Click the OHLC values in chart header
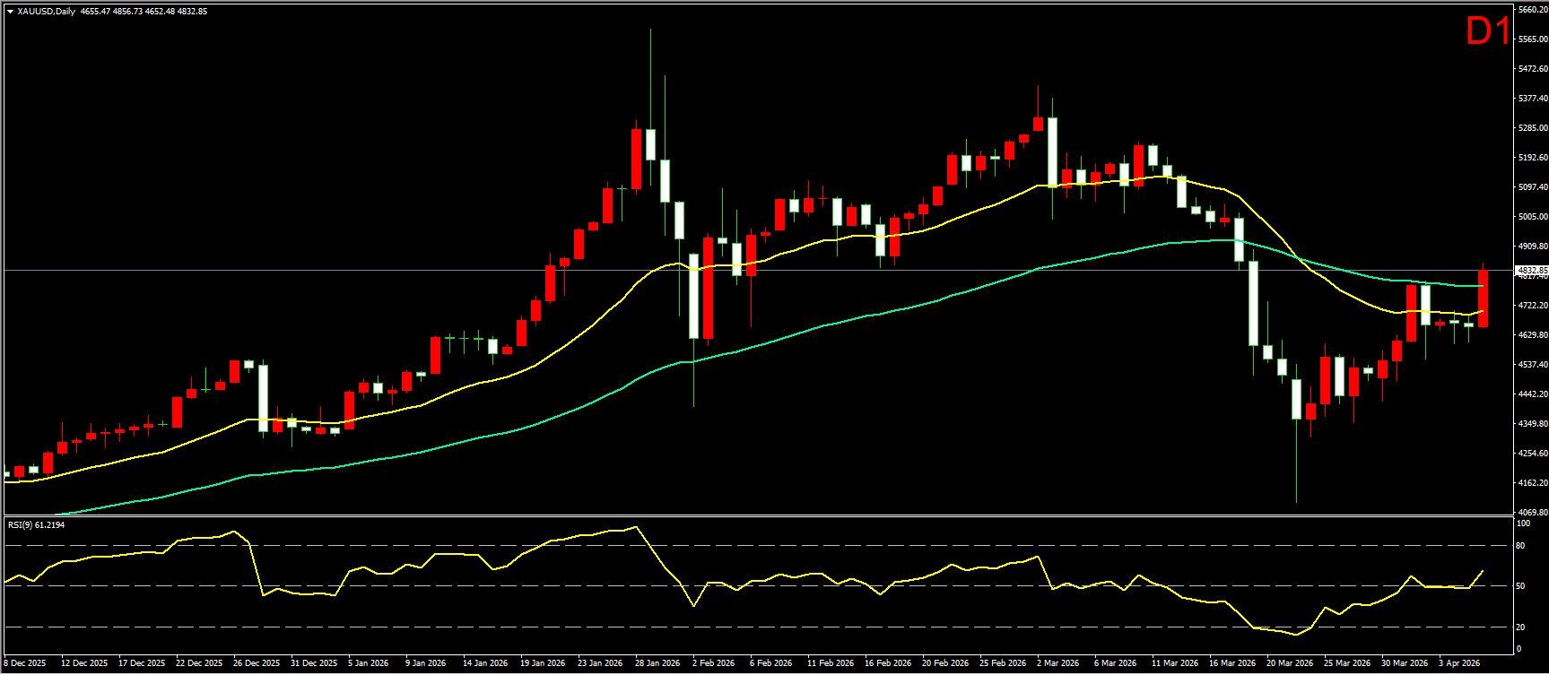Image resolution: width=1549 pixels, height=675 pixels. tap(144, 12)
